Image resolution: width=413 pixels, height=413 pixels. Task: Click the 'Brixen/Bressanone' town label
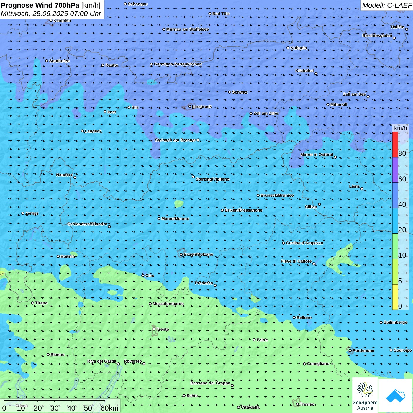tap(243, 210)
